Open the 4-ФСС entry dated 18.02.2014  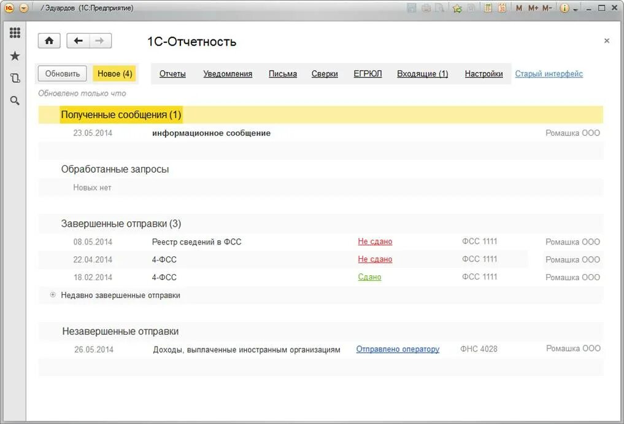point(164,277)
